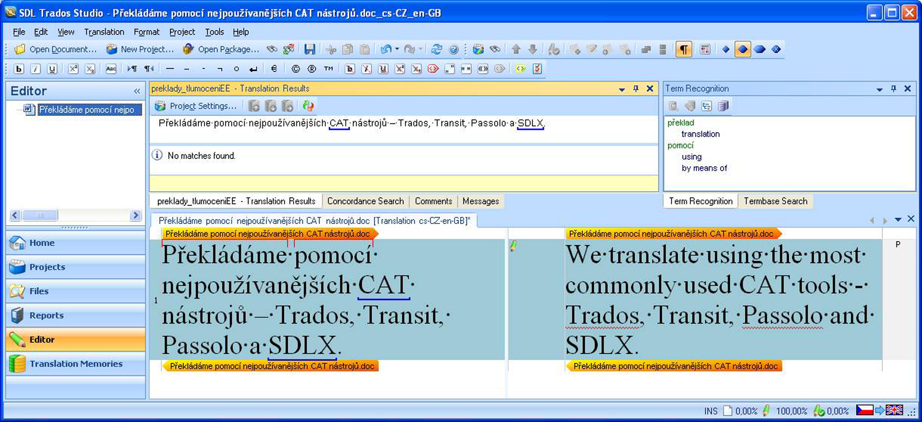Open the File menu

[x=19, y=32]
